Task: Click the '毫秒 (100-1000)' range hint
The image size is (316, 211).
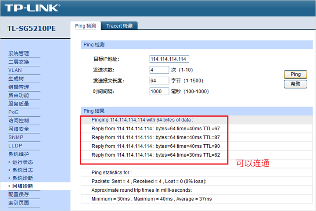Action: [x=190, y=92]
